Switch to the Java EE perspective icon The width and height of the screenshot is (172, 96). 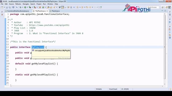pos(167,7)
